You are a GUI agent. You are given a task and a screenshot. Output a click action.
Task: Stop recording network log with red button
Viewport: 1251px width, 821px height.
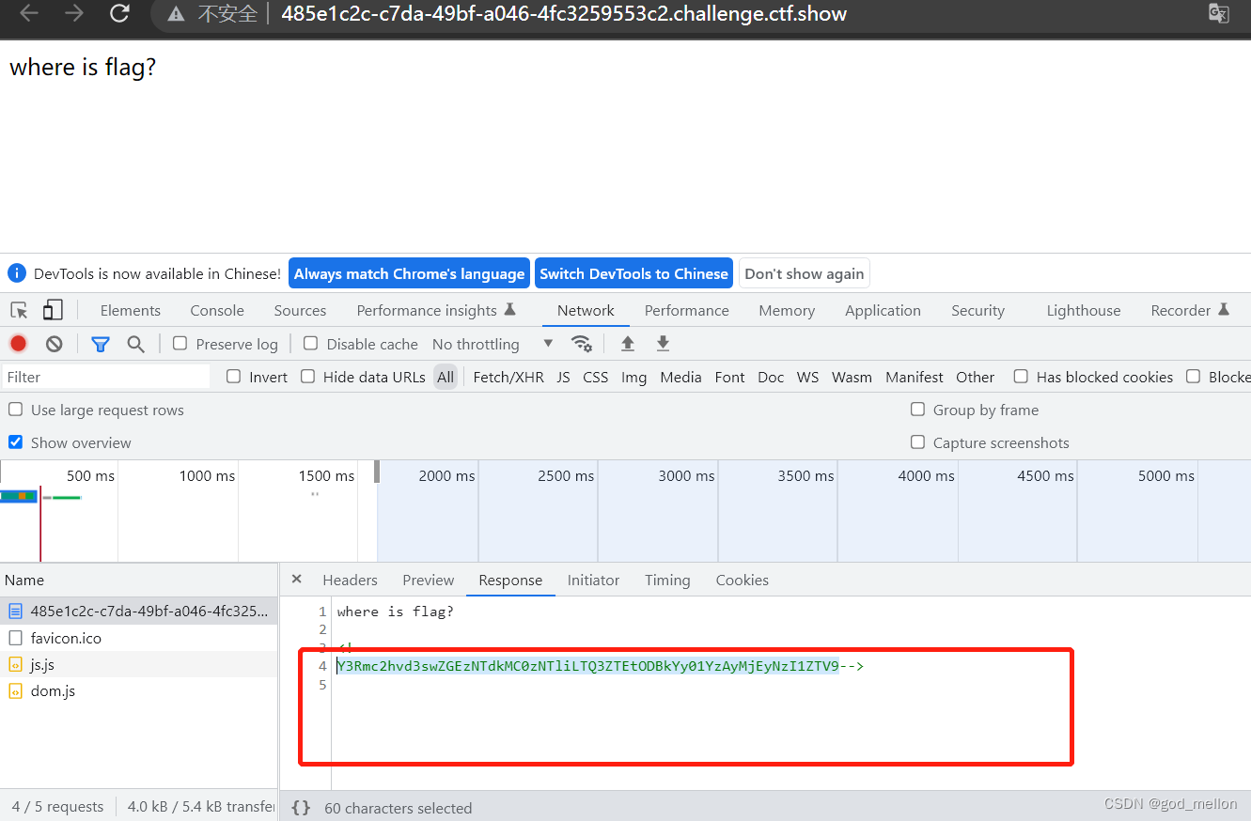(19, 344)
